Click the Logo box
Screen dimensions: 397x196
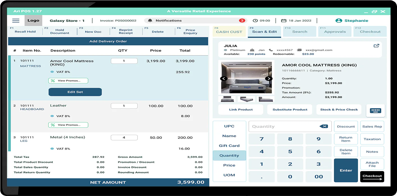[x=33, y=20]
